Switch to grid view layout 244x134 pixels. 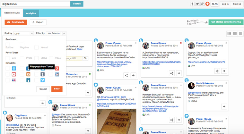[229, 33]
